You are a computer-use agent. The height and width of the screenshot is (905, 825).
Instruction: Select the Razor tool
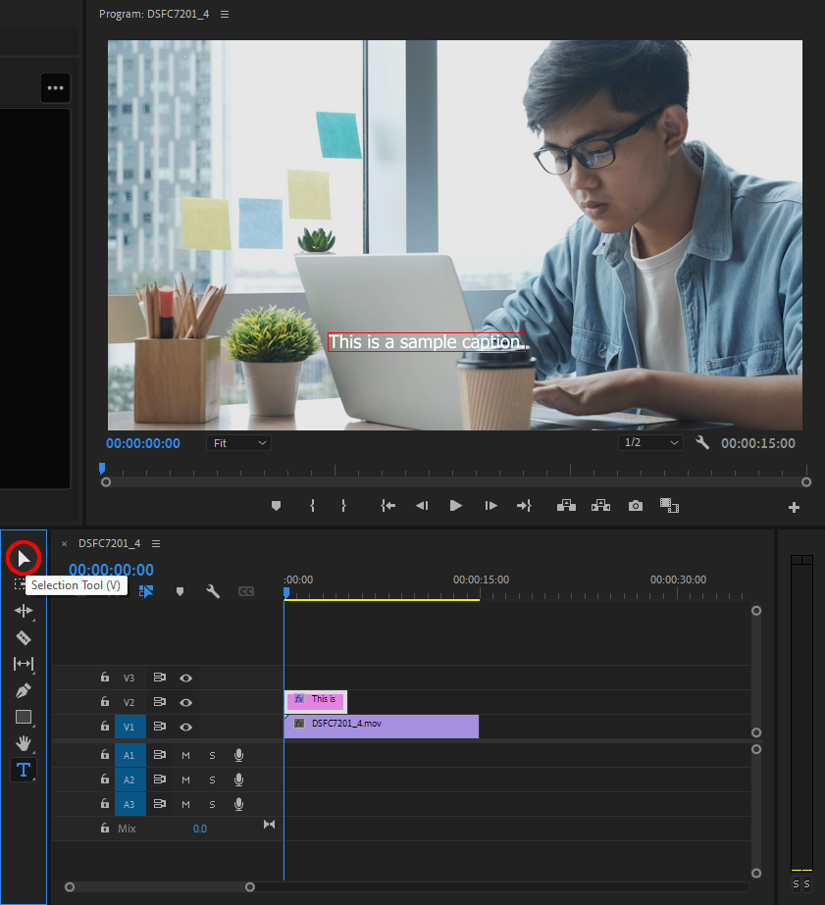[x=24, y=637]
